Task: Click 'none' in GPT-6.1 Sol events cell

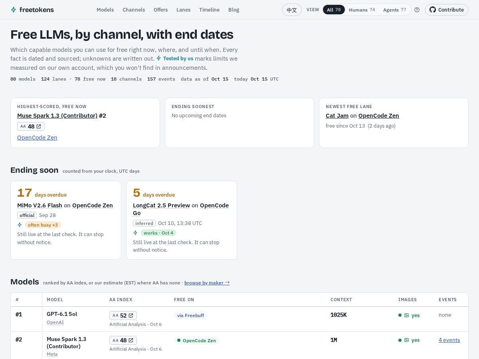Action: pos(445,315)
